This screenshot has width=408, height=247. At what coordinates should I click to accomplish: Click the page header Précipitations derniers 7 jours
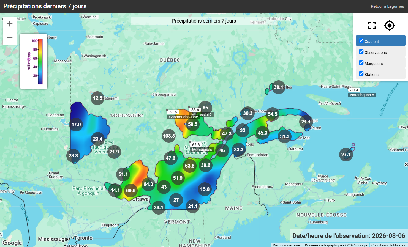coord(45,6)
